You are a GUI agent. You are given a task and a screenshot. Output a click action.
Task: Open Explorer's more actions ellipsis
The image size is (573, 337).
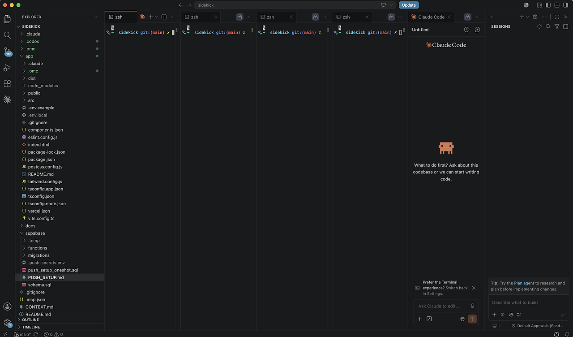(x=96, y=17)
